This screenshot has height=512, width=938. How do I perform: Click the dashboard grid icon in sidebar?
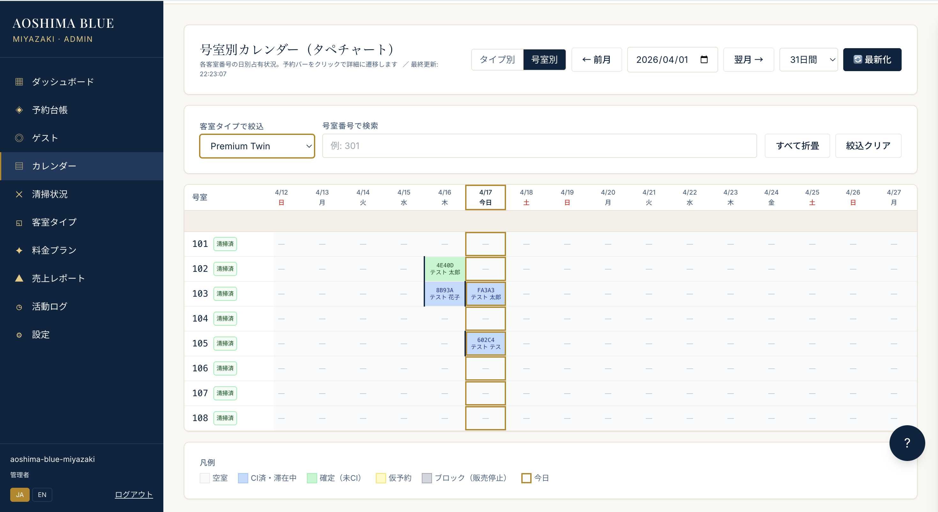point(19,82)
